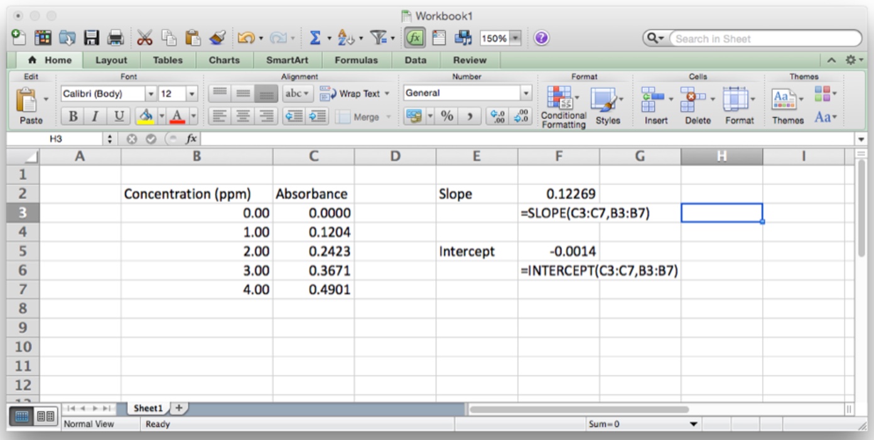Click the Format Painter brush icon

pyautogui.click(x=217, y=38)
